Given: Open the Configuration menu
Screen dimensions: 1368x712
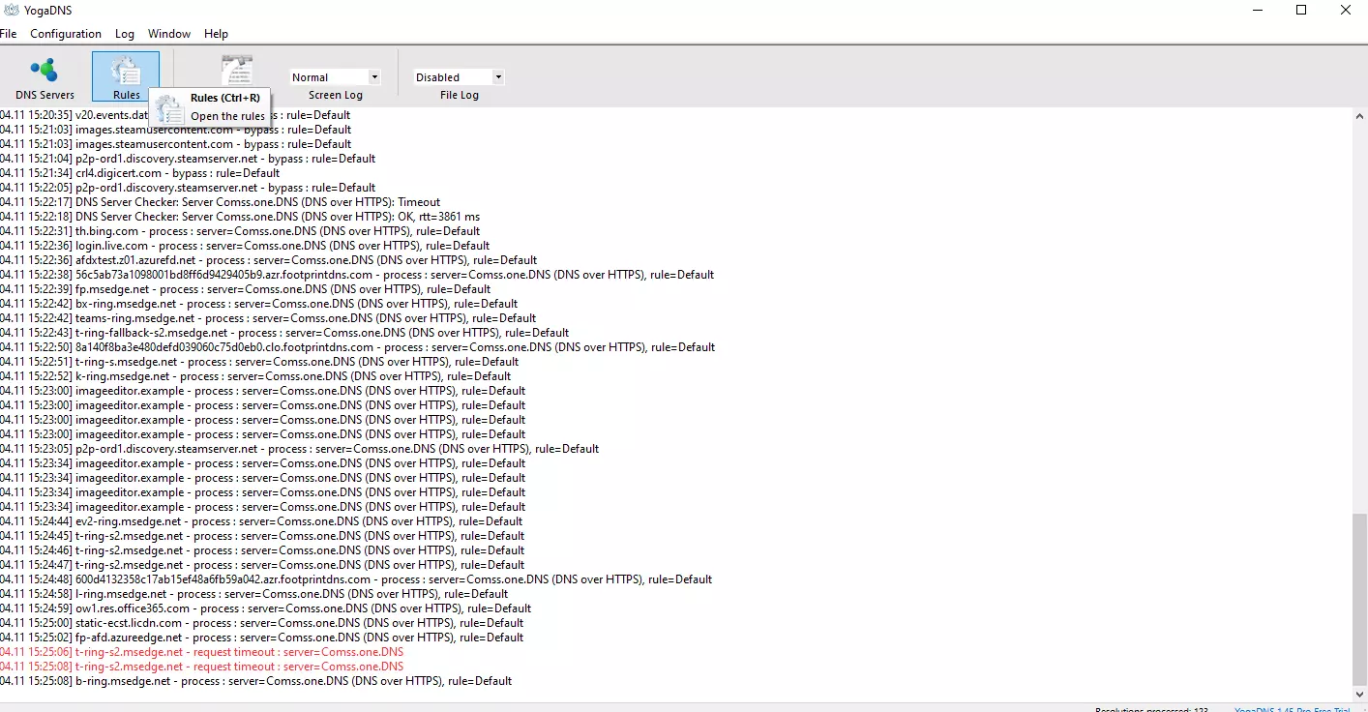Looking at the screenshot, I should tap(66, 34).
